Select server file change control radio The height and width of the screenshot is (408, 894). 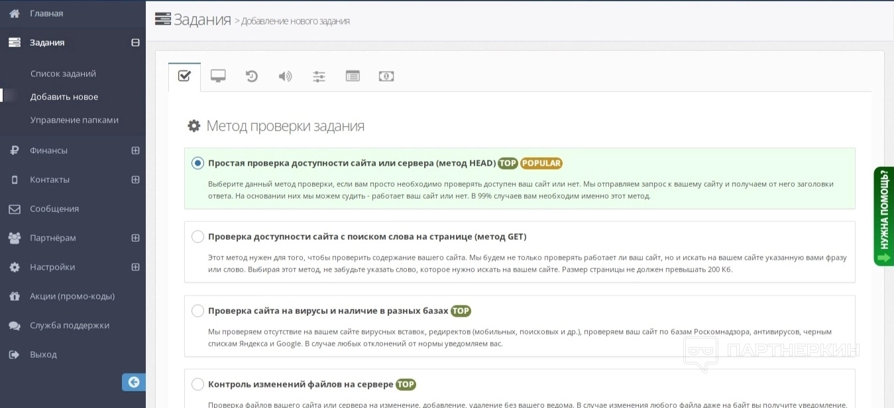point(197,384)
